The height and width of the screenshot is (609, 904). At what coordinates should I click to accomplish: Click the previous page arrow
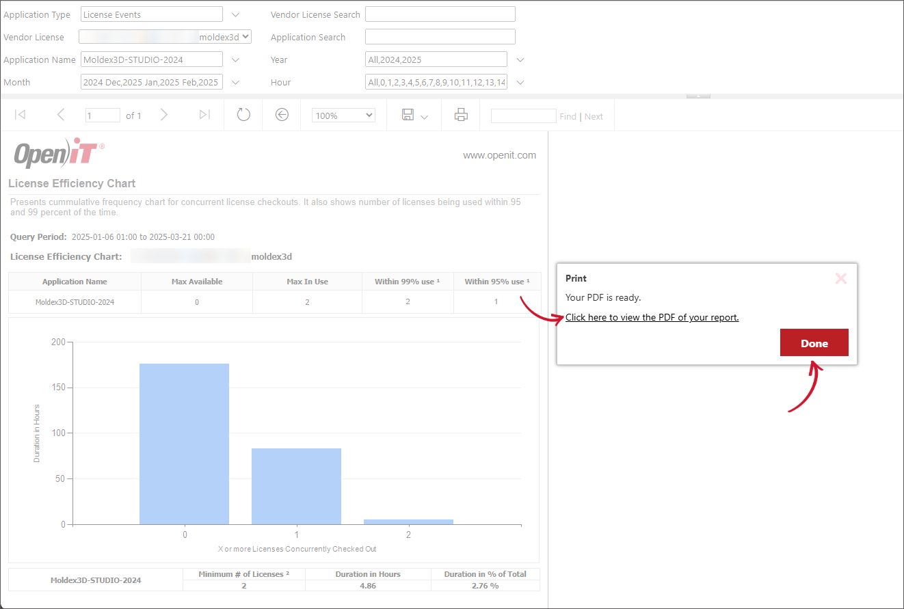coord(61,115)
